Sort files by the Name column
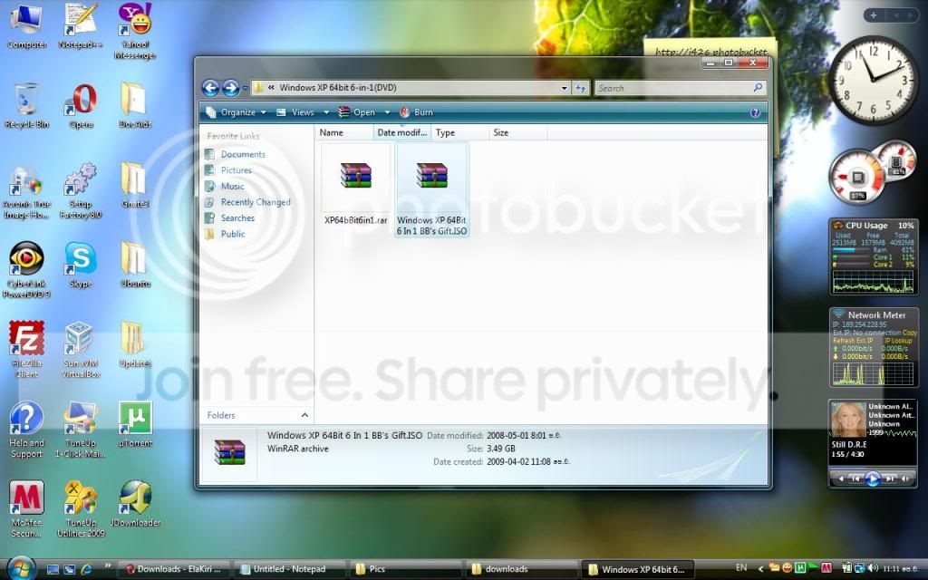Viewport: 928px width, 580px height. tap(343, 132)
